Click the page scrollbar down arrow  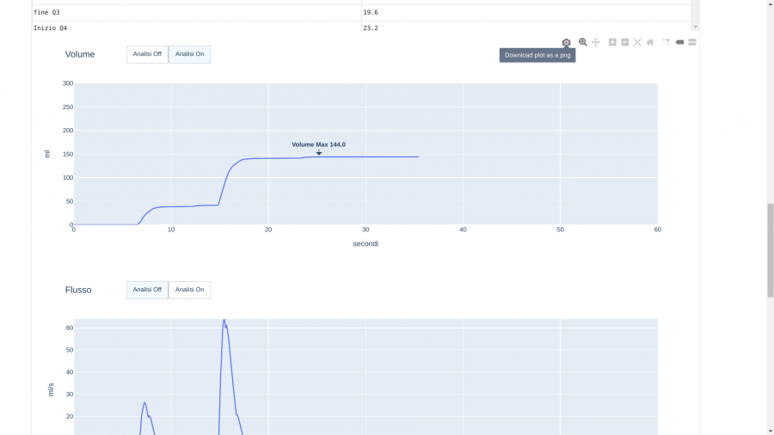pos(770,432)
